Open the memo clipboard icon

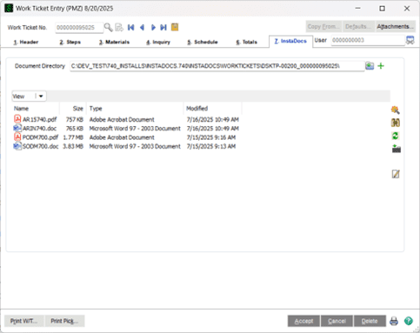(175, 27)
